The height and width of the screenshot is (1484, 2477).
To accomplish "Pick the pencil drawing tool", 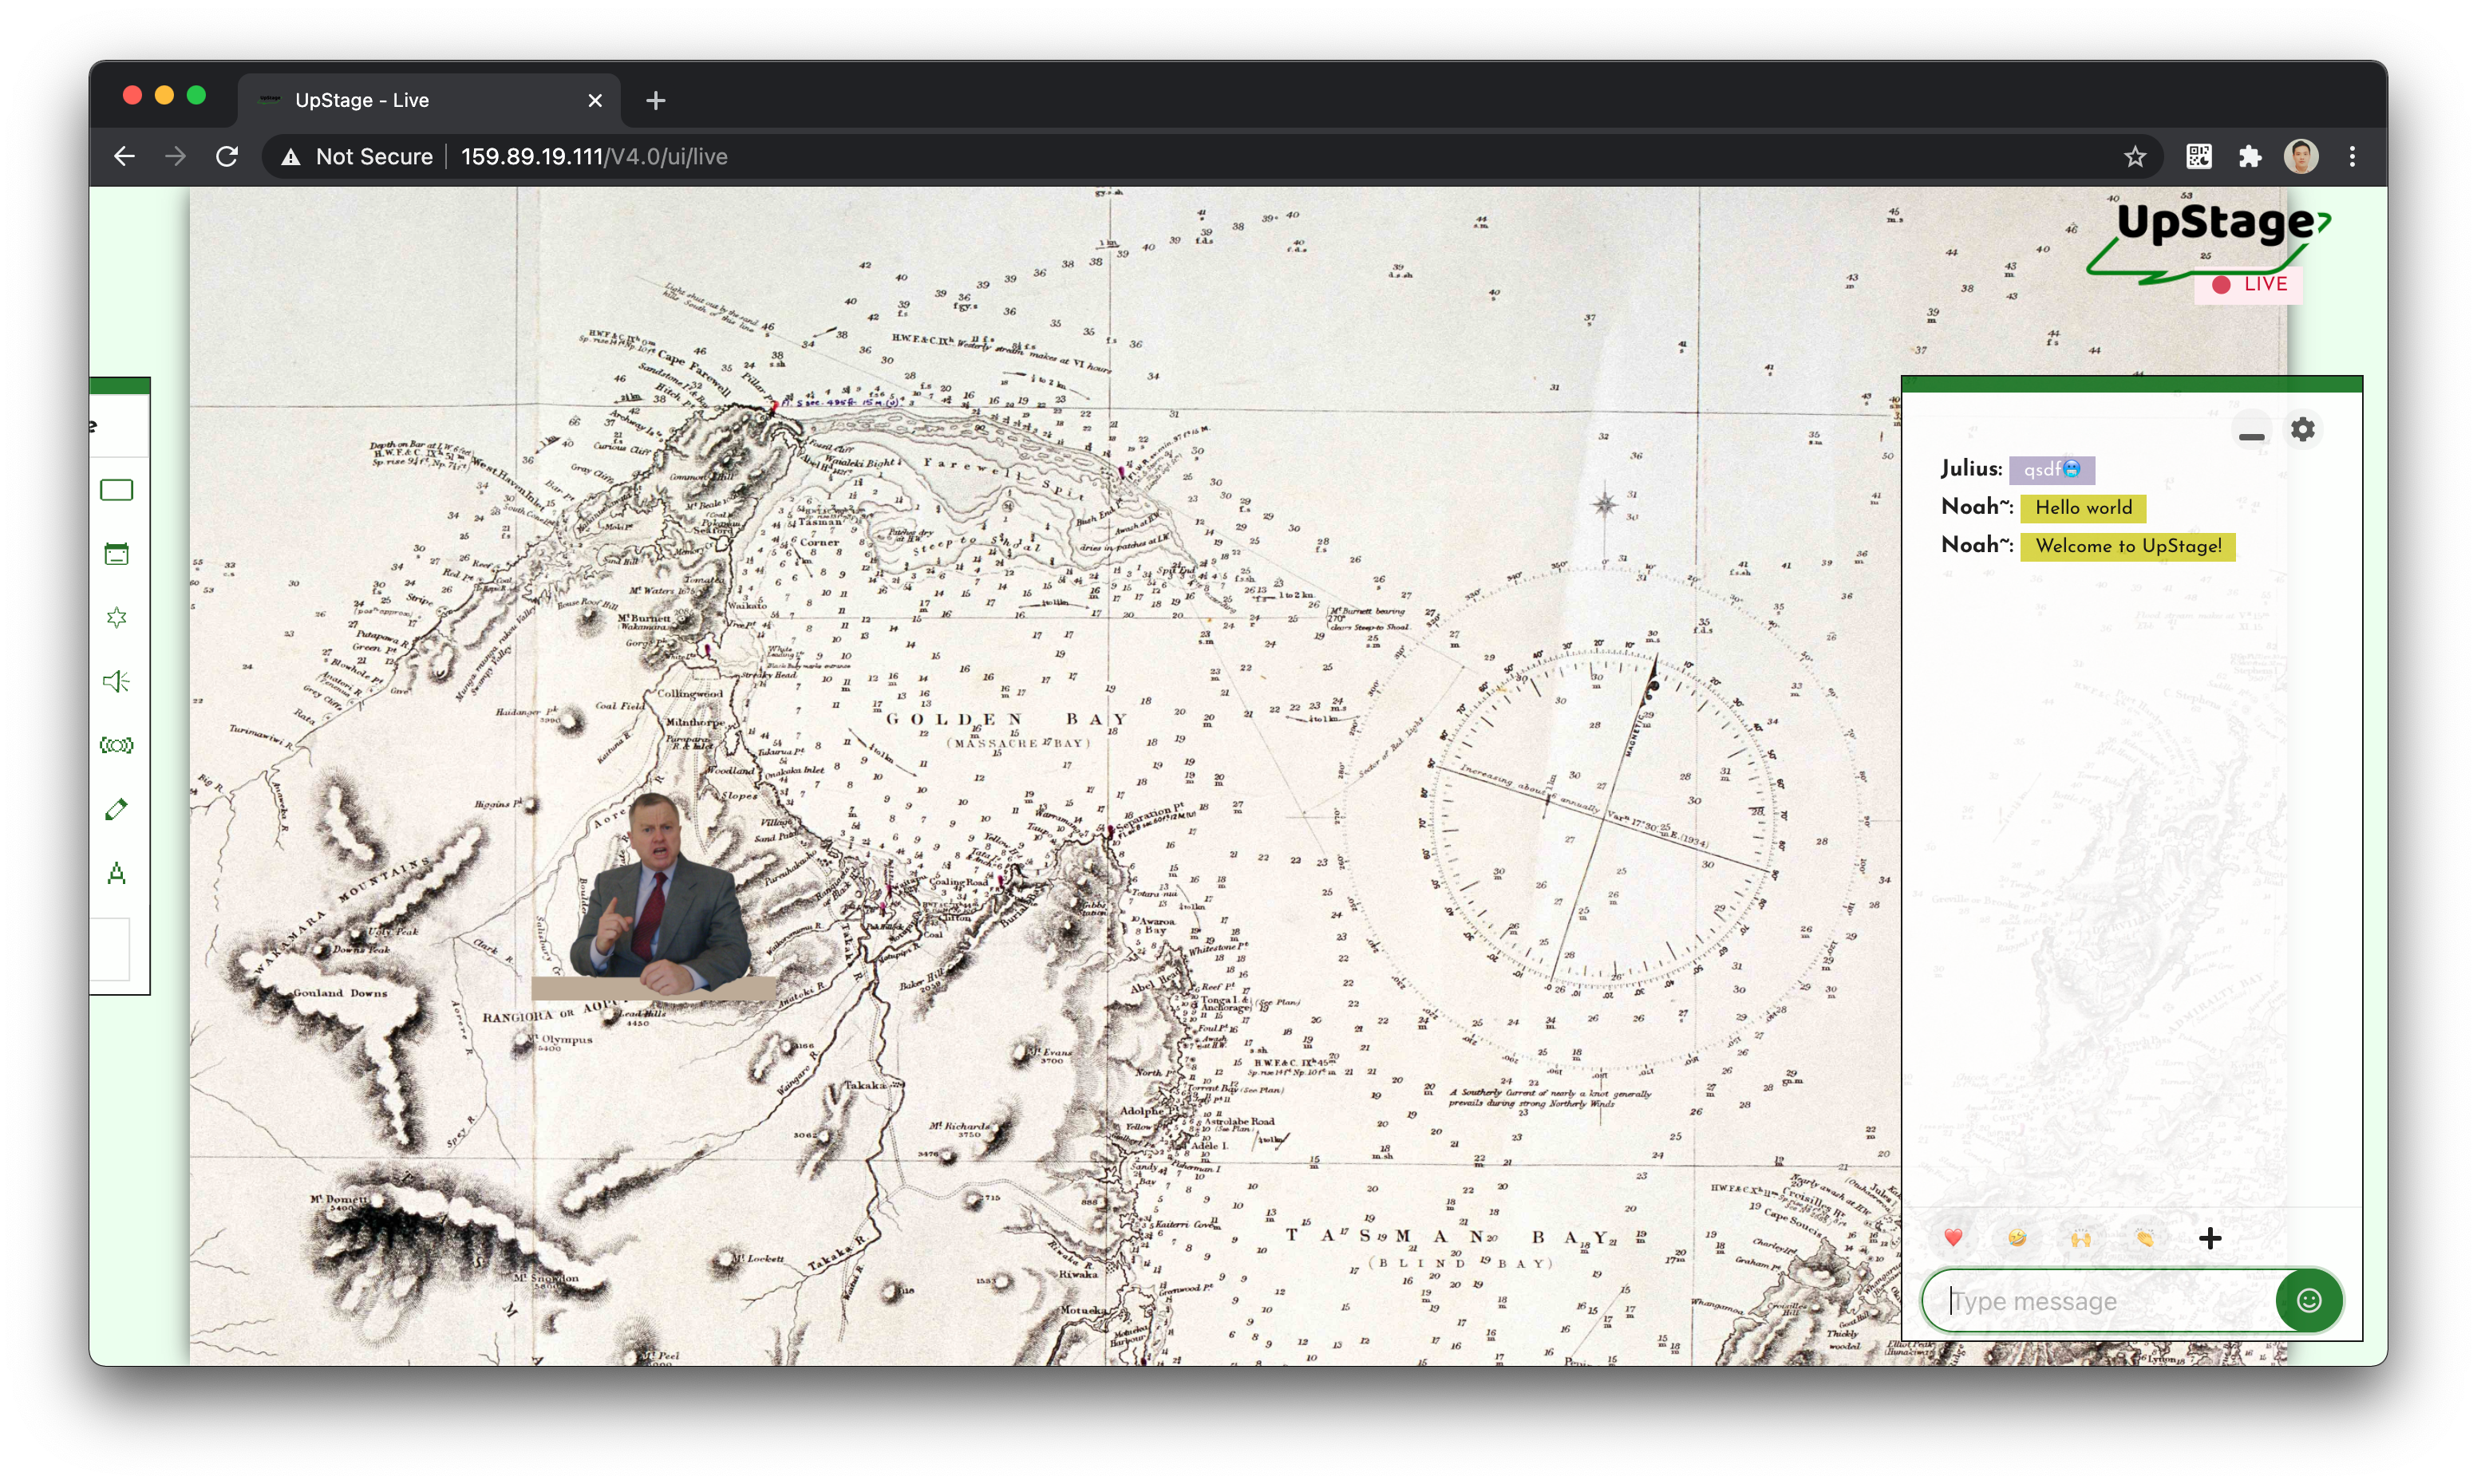I will click(x=116, y=809).
